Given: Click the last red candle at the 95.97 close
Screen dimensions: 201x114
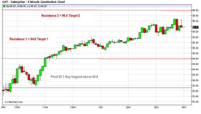Looking at the screenshot, I should pyautogui.click(x=181, y=27).
